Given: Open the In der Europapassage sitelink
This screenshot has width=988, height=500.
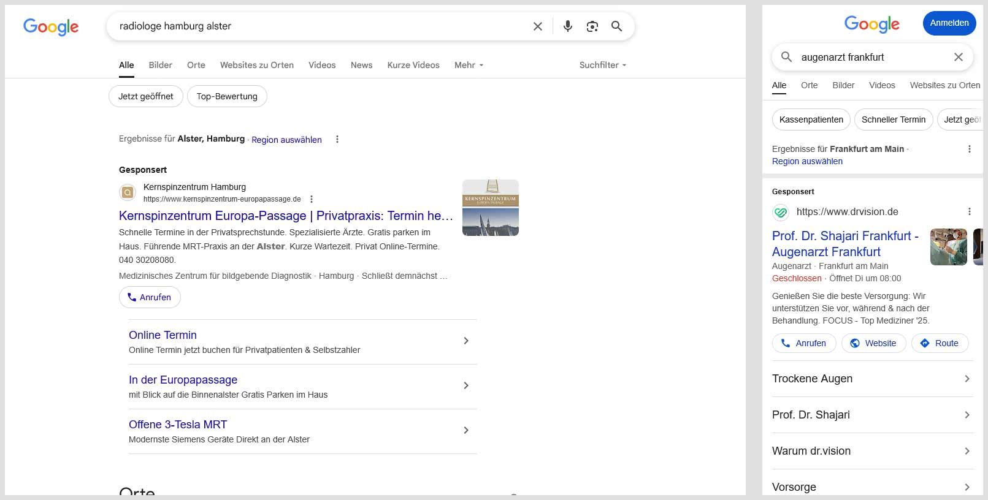Looking at the screenshot, I should (183, 380).
